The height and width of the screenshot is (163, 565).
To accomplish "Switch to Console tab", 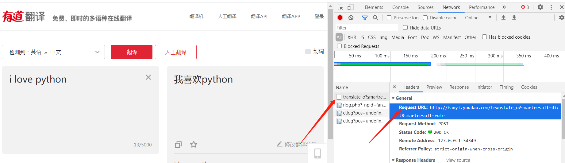I will (400, 7).
